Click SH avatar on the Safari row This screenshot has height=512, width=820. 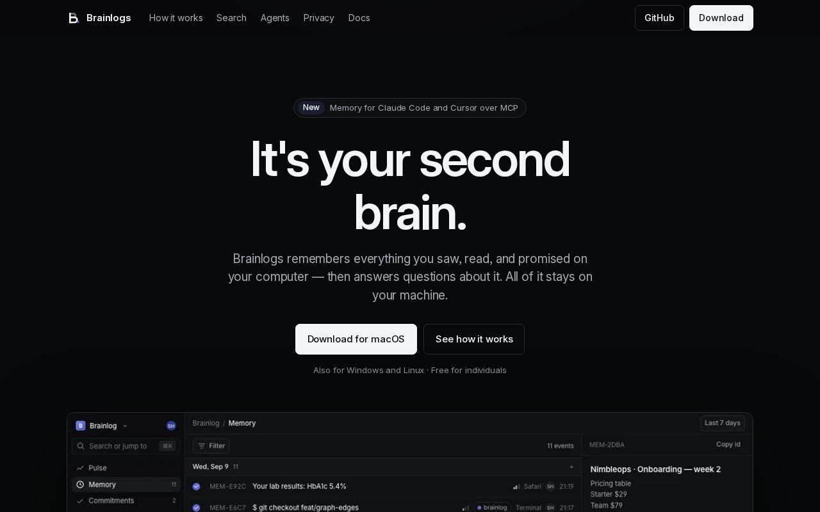tap(550, 486)
